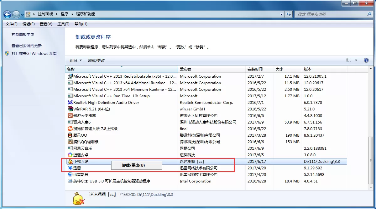The height and width of the screenshot is (209, 376).
Task: Click the version 8.9.1.20437 cell
Action: [314, 135]
